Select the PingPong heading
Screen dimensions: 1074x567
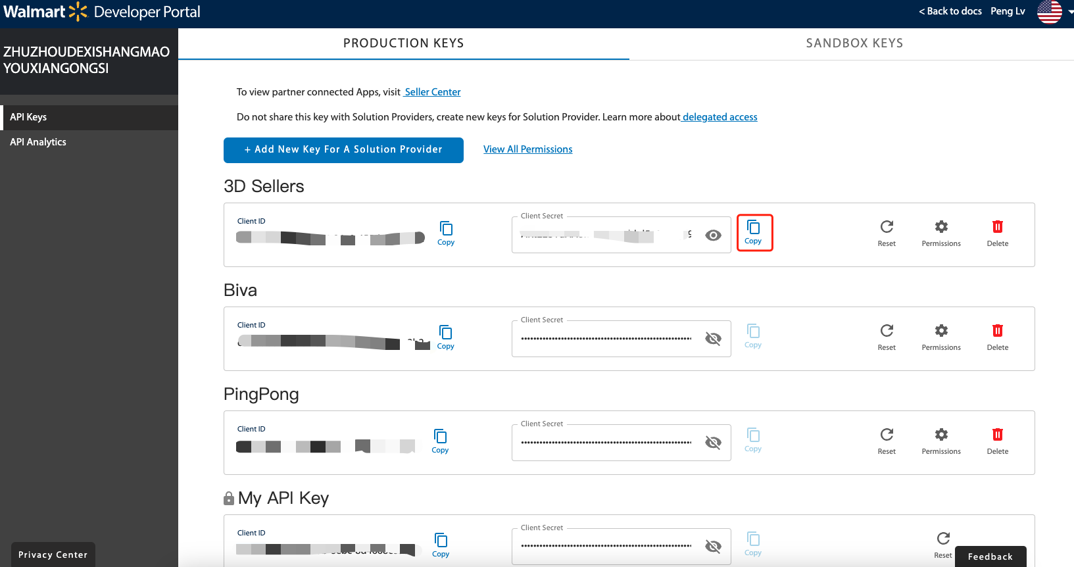261,394
